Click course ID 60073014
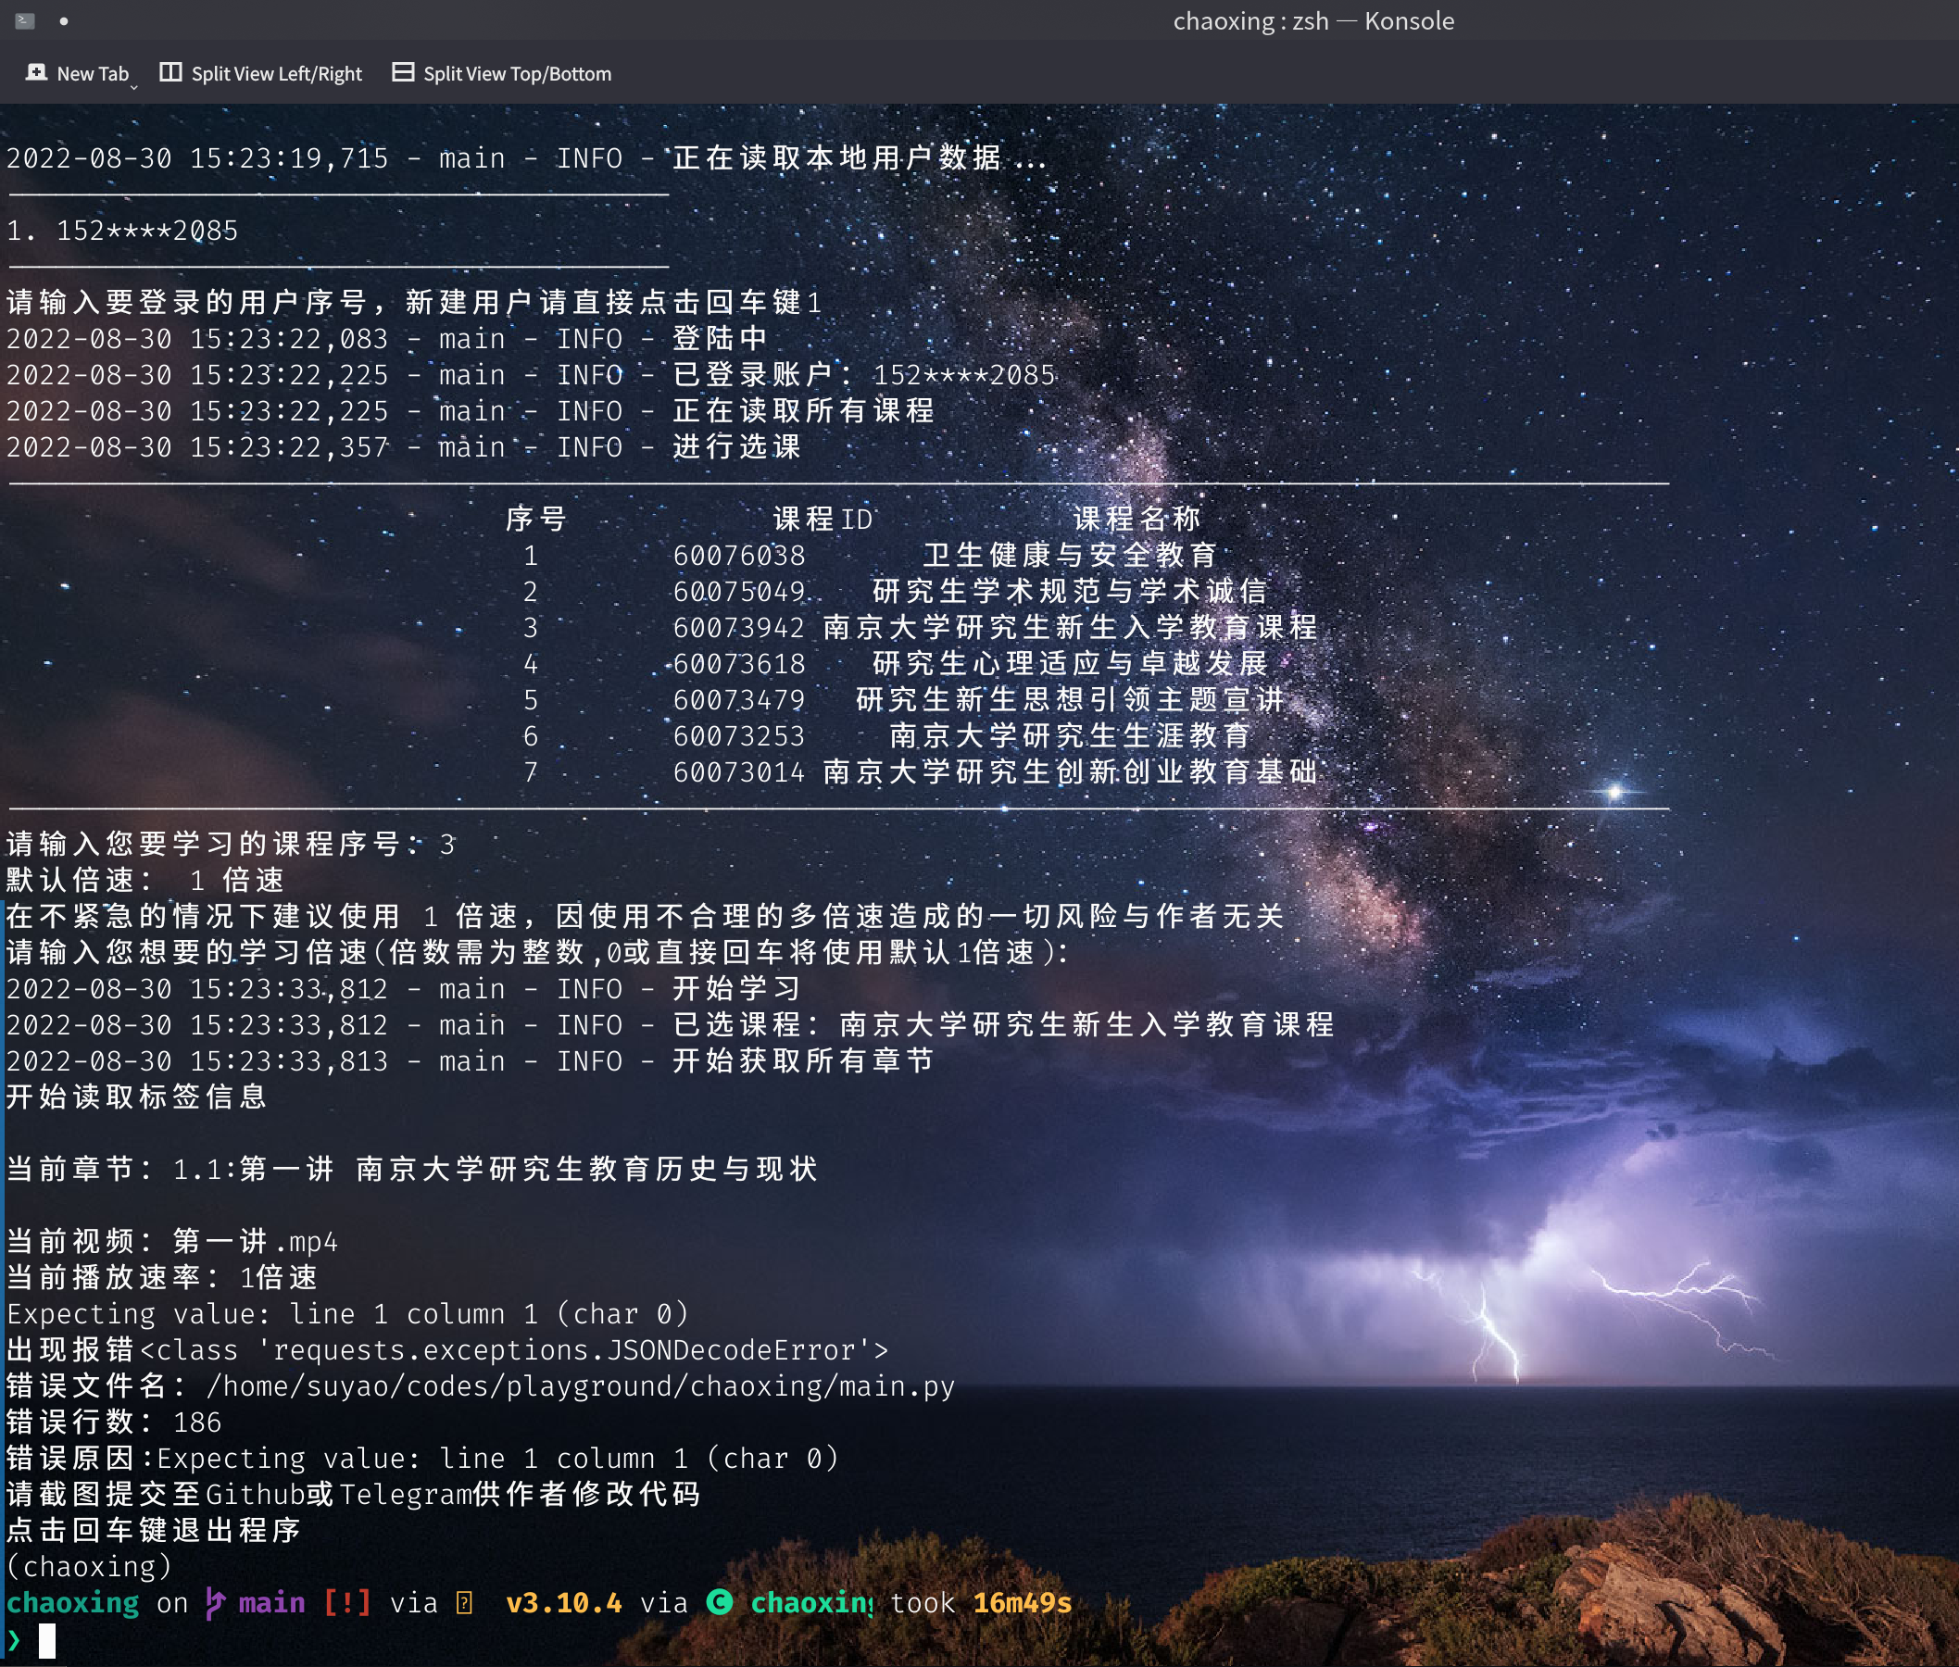 pyautogui.click(x=739, y=773)
